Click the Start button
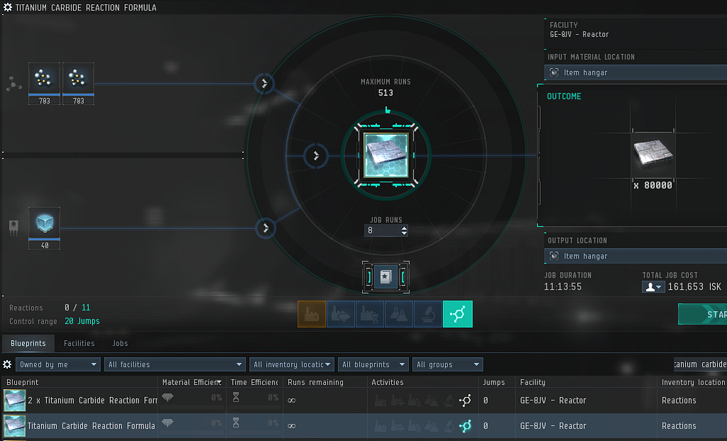 702,314
